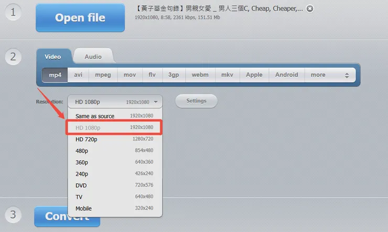Choose the avi format
Image resolution: width=388 pixels, height=232 pixels.
78,75
